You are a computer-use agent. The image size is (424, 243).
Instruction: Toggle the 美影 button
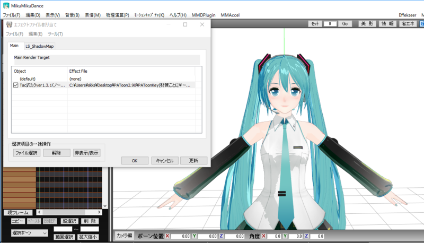coord(367,24)
